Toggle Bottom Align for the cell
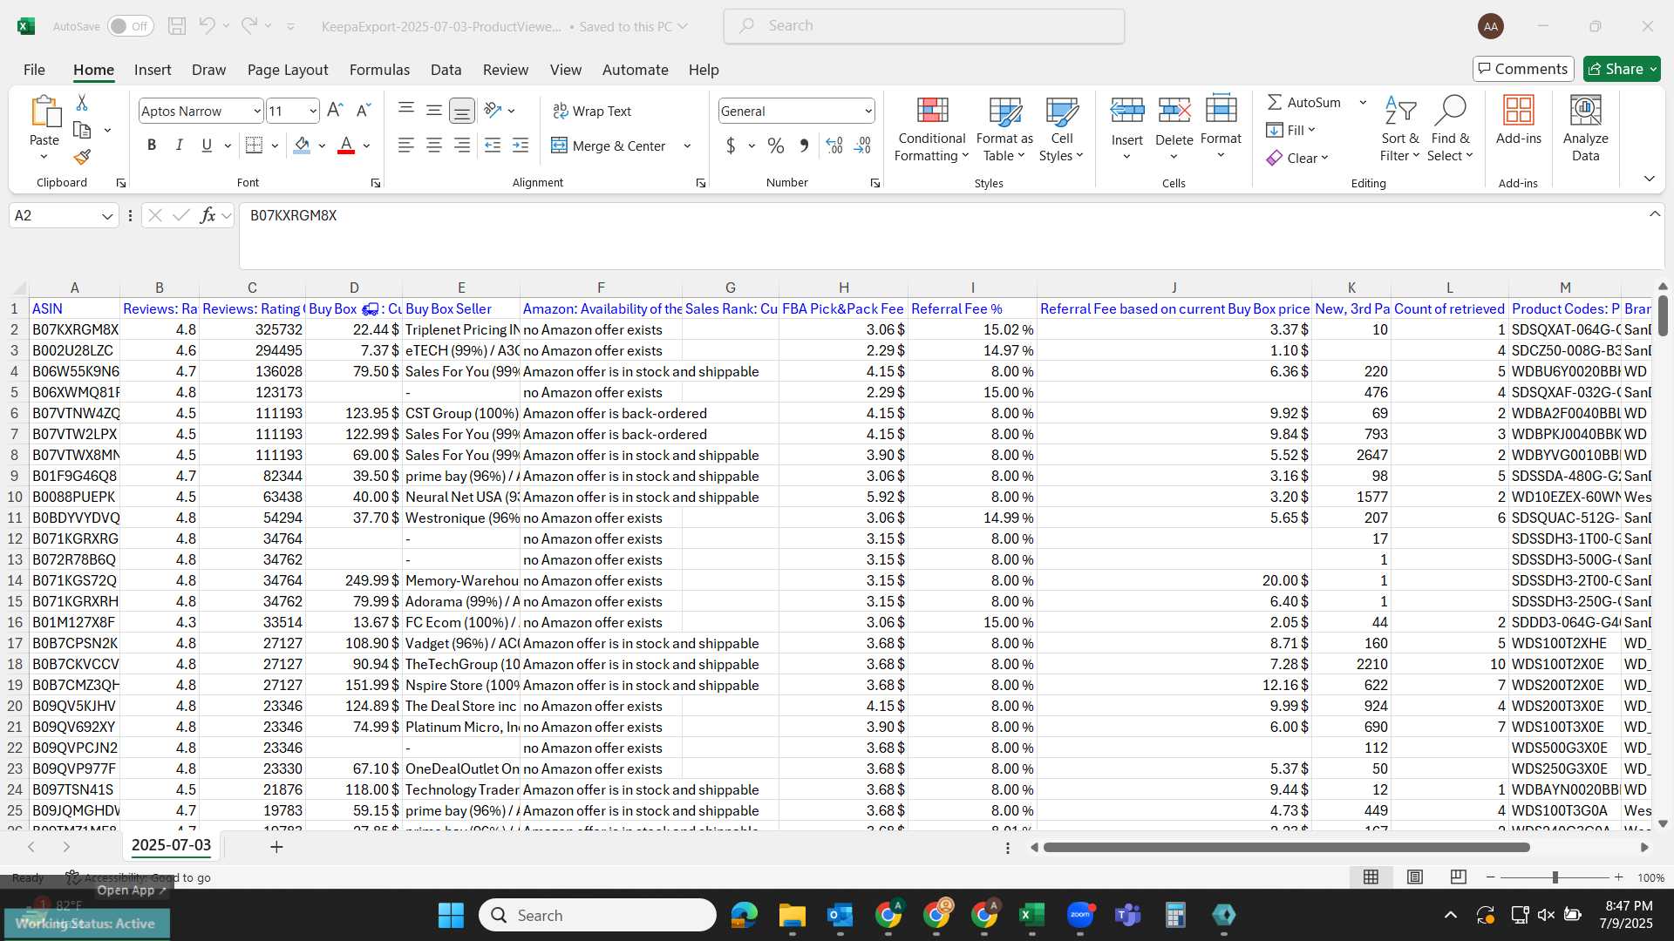 (x=462, y=111)
